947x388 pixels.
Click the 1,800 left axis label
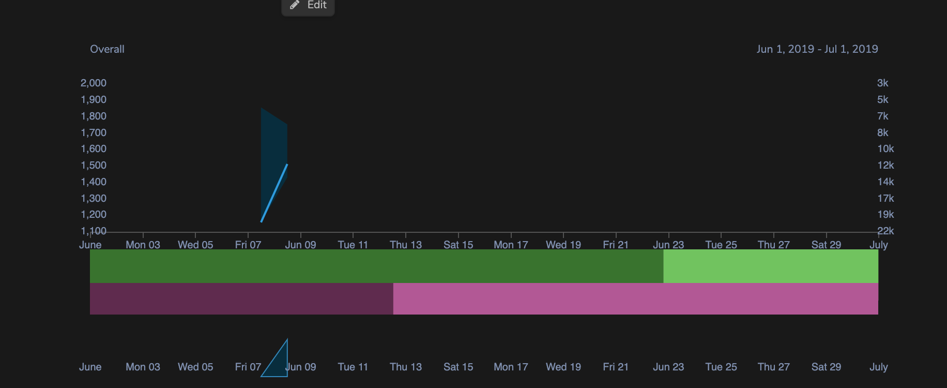tap(94, 116)
